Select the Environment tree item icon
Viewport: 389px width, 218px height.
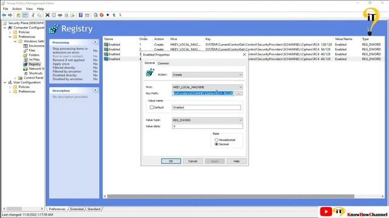26,46
